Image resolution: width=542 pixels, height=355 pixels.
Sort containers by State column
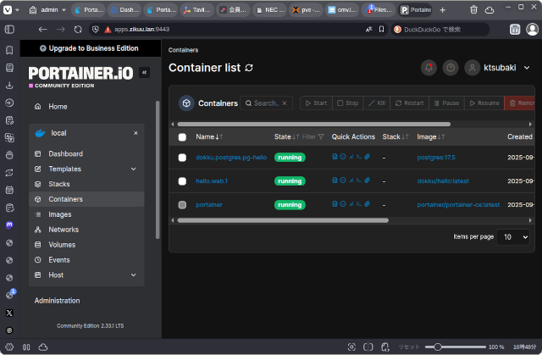tap(286, 137)
